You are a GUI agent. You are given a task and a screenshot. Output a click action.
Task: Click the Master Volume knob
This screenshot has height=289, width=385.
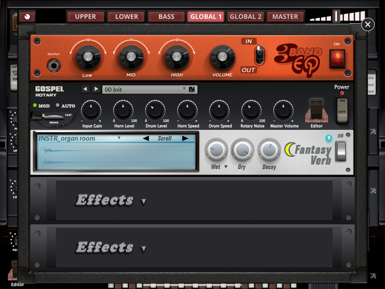pyautogui.click(x=283, y=111)
